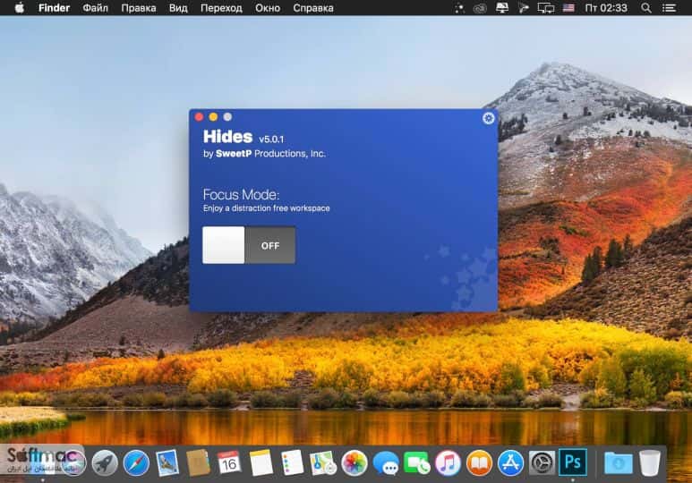Open the Справка menu
This screenshot has height=483, width=692.
[313, 8]
